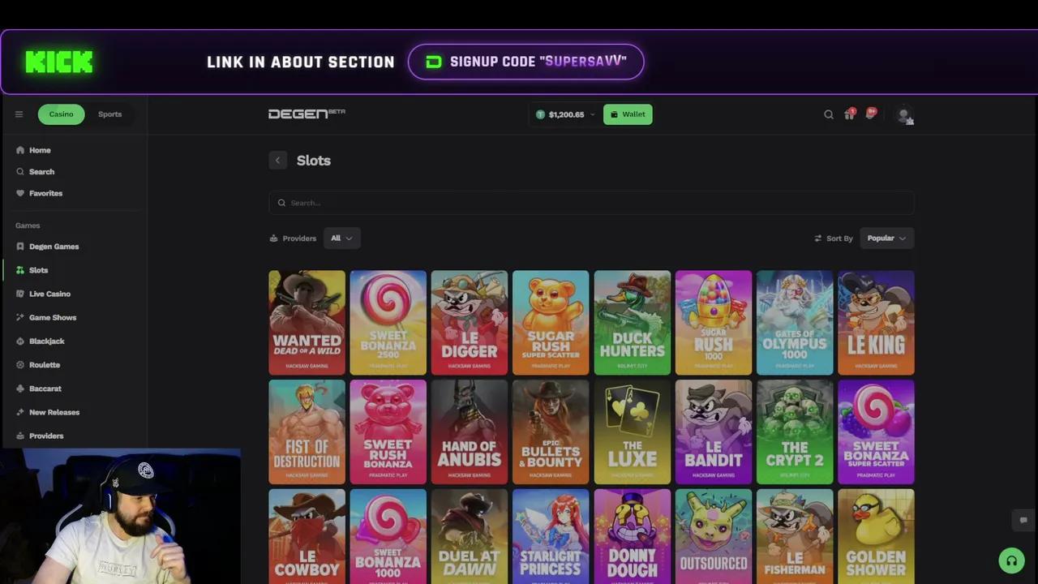Open Le King game
This screenshot has width=1038, height=584.
[x=876, y=323]
